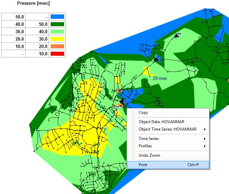Click the yellow legend color swatch
The height and width of the screenshot is (194, 229).
57,39
